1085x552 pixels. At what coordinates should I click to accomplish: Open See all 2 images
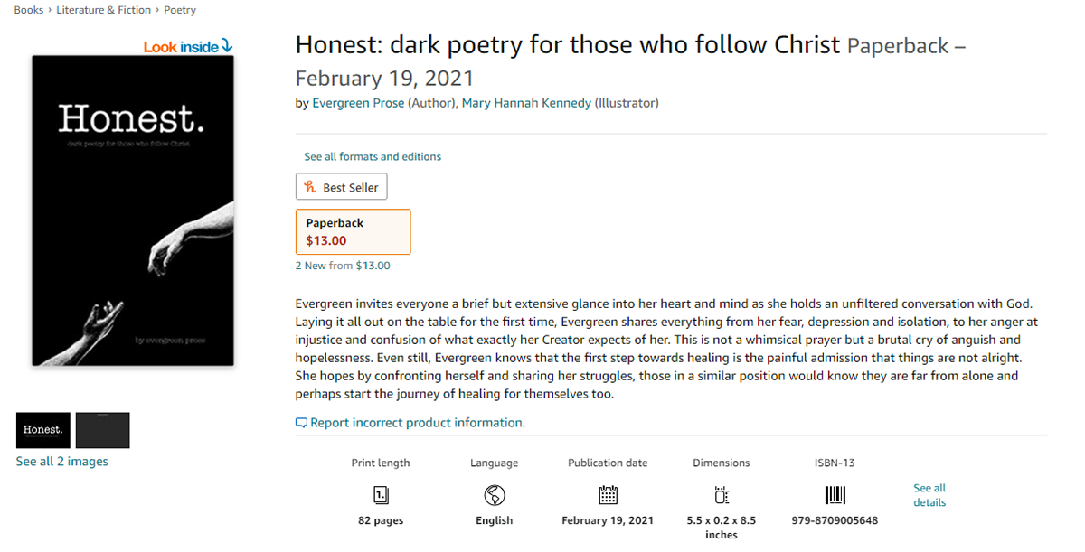[61, 462]
